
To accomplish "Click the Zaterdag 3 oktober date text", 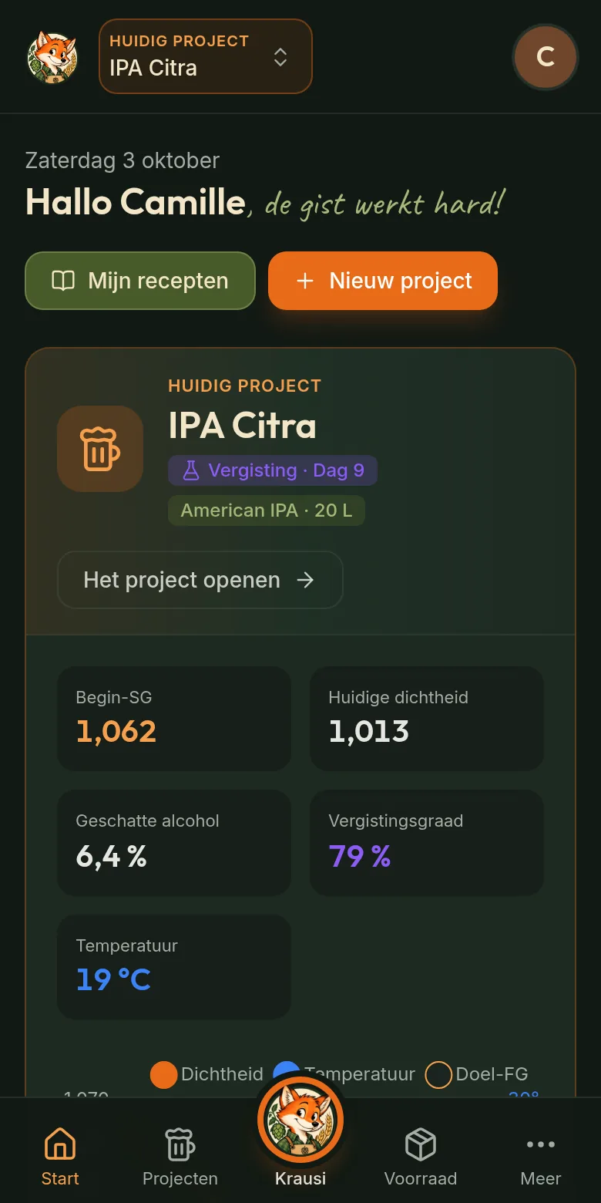I will pyautogui.click(x=123, y=160).
